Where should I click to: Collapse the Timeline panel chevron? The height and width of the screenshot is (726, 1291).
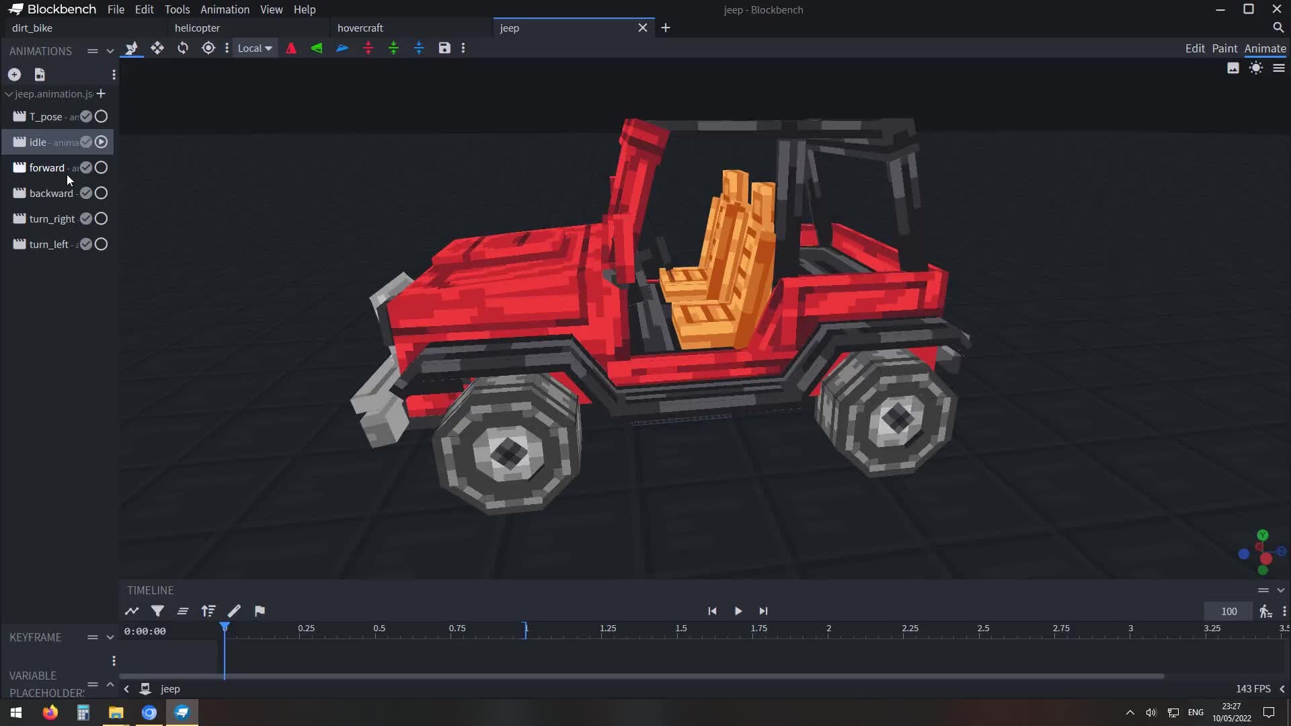(1281, 590)
